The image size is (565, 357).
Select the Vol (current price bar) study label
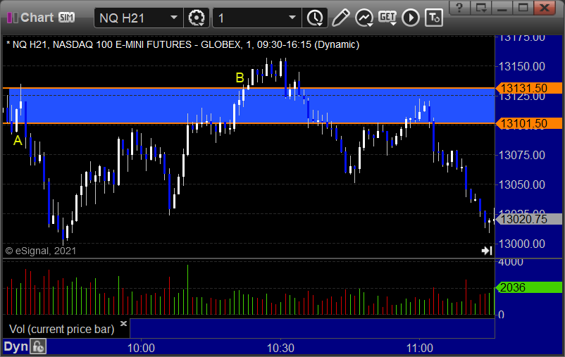[x=61, y=329]
